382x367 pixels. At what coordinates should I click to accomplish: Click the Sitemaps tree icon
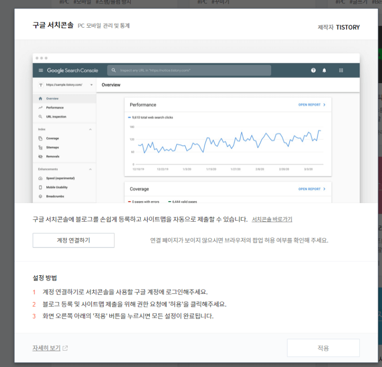41,148
